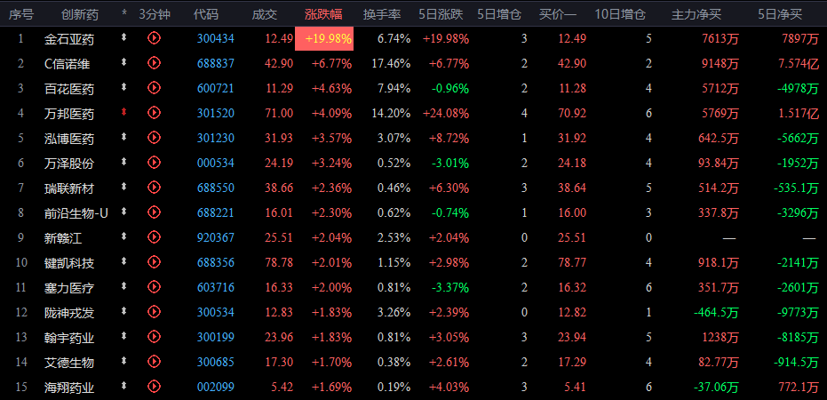
Task: Open 3-minute play icon for 翰宇药业
Action: (x=154, y=337)
